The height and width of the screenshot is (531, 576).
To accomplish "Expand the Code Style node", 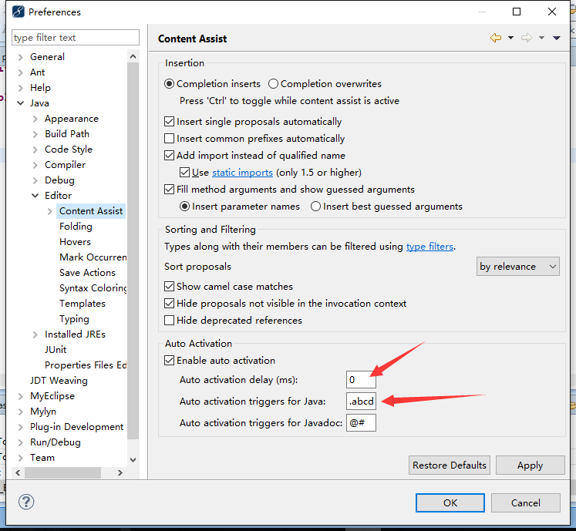I will (x=35, y=150).
